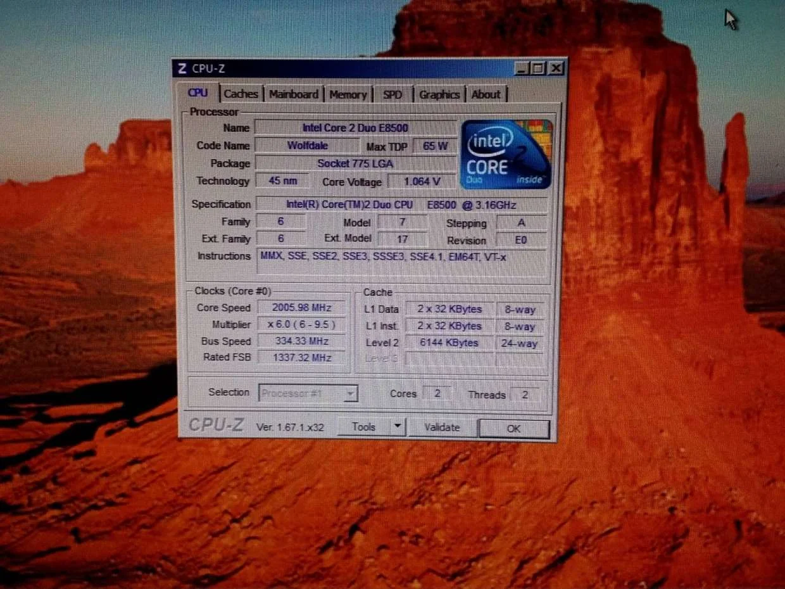The height and width of the screenshot is (589, 785).
Task: Click the CPU-Z title bar
Action: [x=368, y=68]
